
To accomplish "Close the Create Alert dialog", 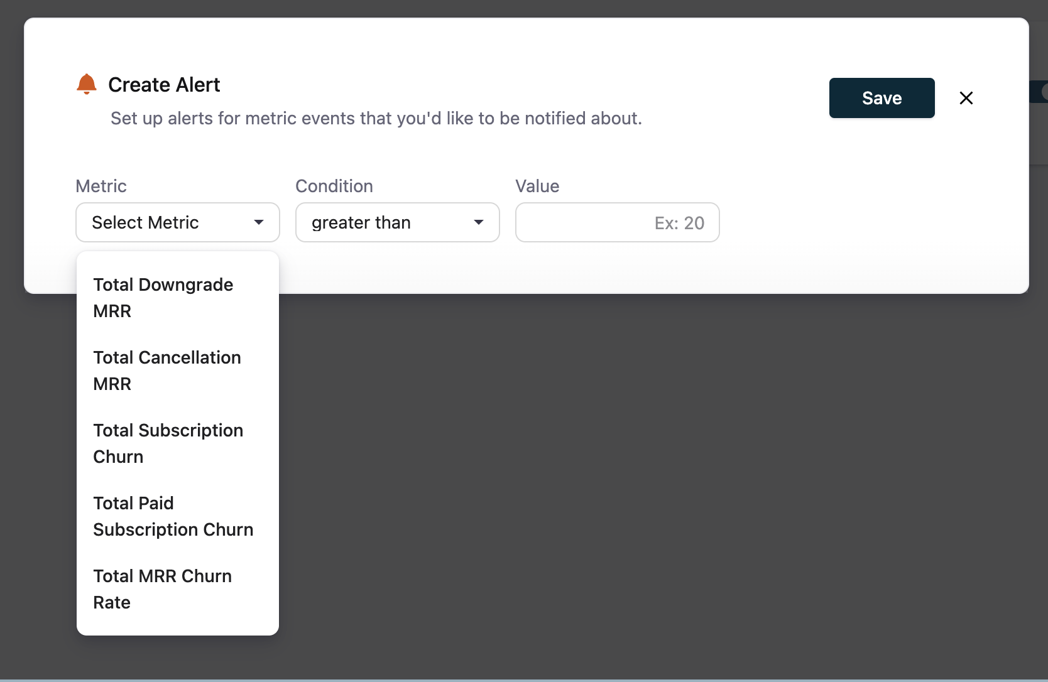I will [x=966, y=98].
